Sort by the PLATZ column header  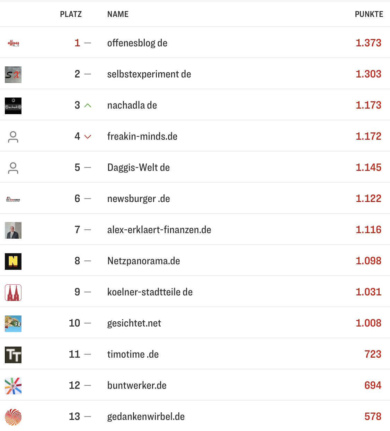71,14
